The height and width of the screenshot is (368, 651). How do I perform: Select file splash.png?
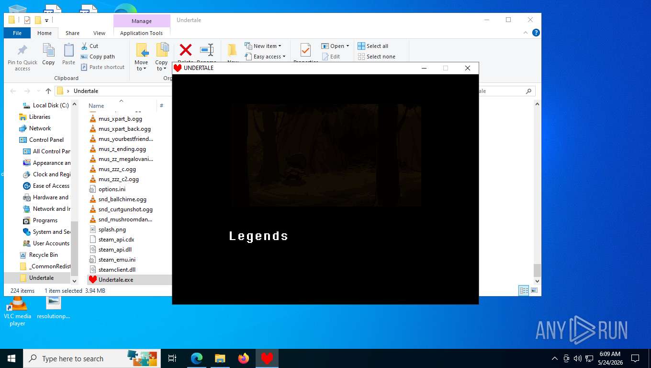point(112,230)
